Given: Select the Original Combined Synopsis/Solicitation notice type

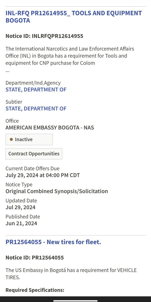Looking at the screenshot, I should click(x=57, y=191).
